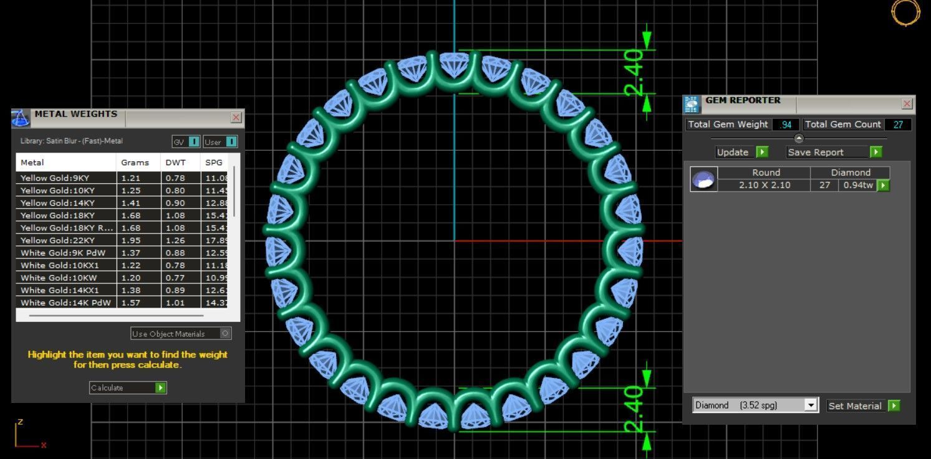This screenshot has height=459, width=931.
Task: Click the Save Report button
Action: click(834, 152)
